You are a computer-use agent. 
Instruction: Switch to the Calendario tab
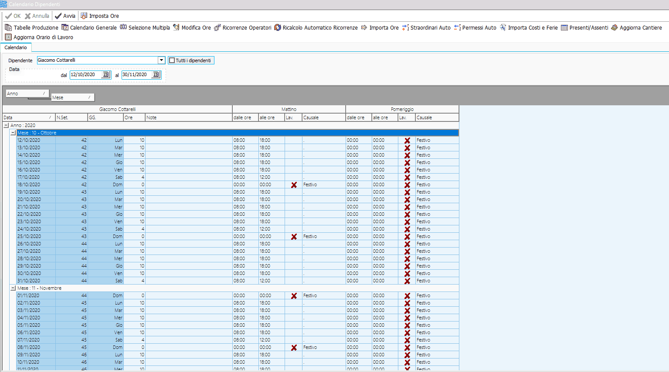pyautogui.click(x=16, y=47)
